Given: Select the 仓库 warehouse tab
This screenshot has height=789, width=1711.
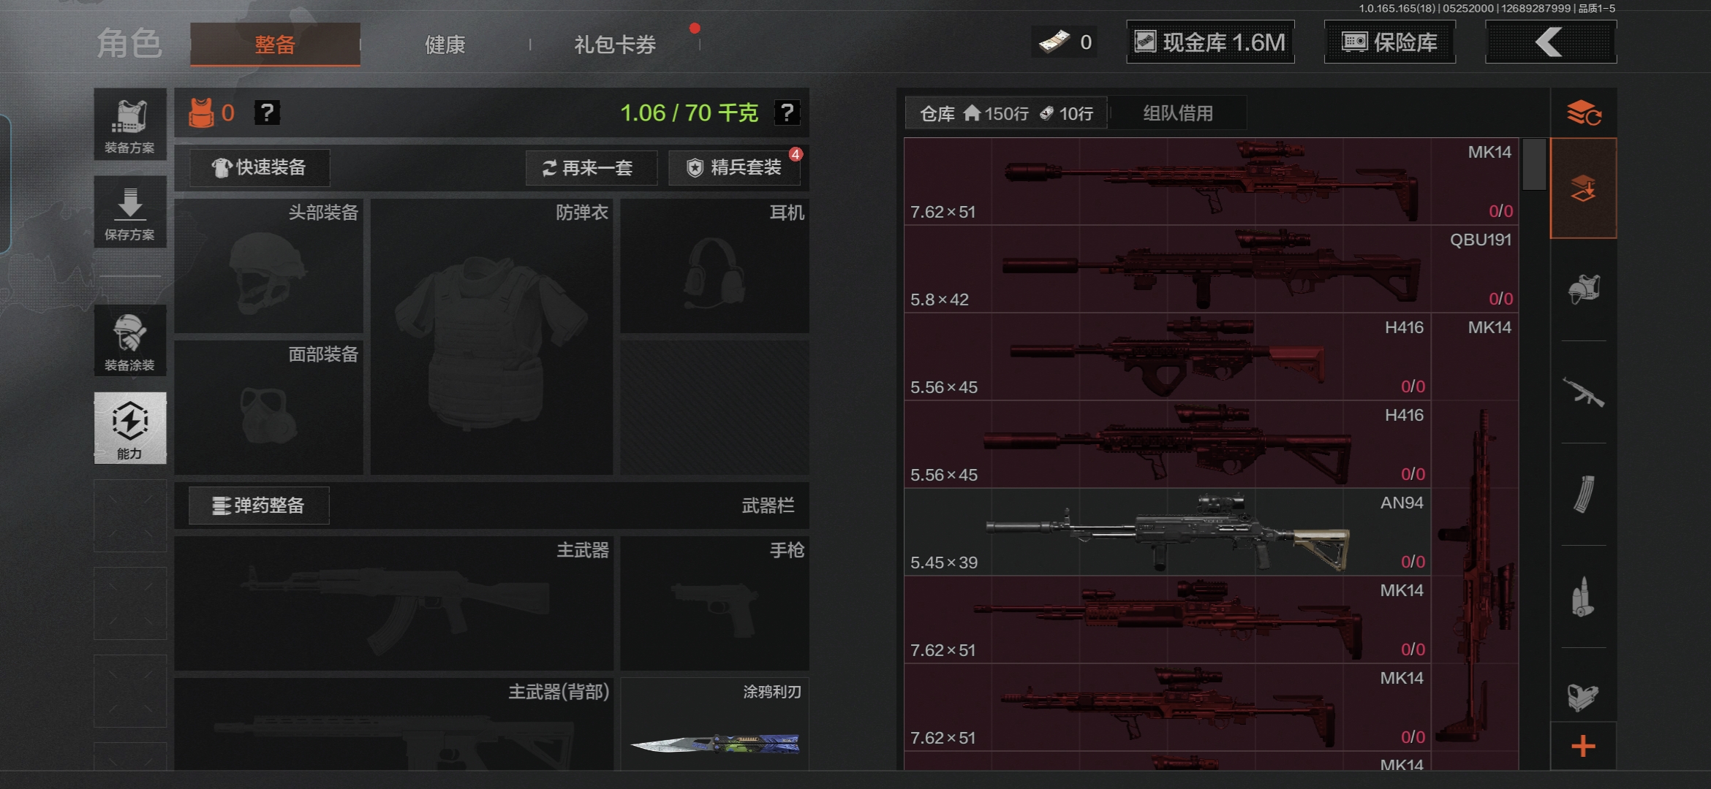Looking at the screenshot, I should [x=1006, y=113].
